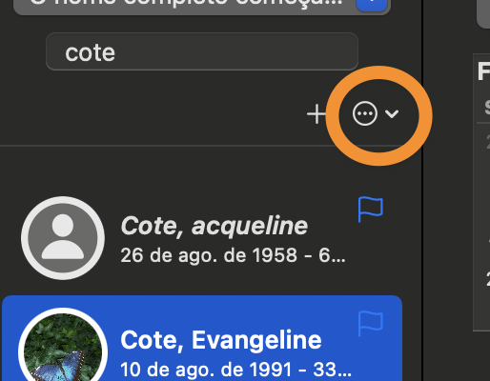490x381 pixels.
Task: Toggle the flag on Cote, Evangeline
Action: 371,323
